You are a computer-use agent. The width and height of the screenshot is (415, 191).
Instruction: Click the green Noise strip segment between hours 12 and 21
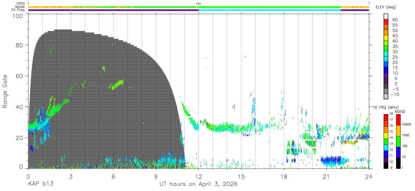(x=269, y=7)
